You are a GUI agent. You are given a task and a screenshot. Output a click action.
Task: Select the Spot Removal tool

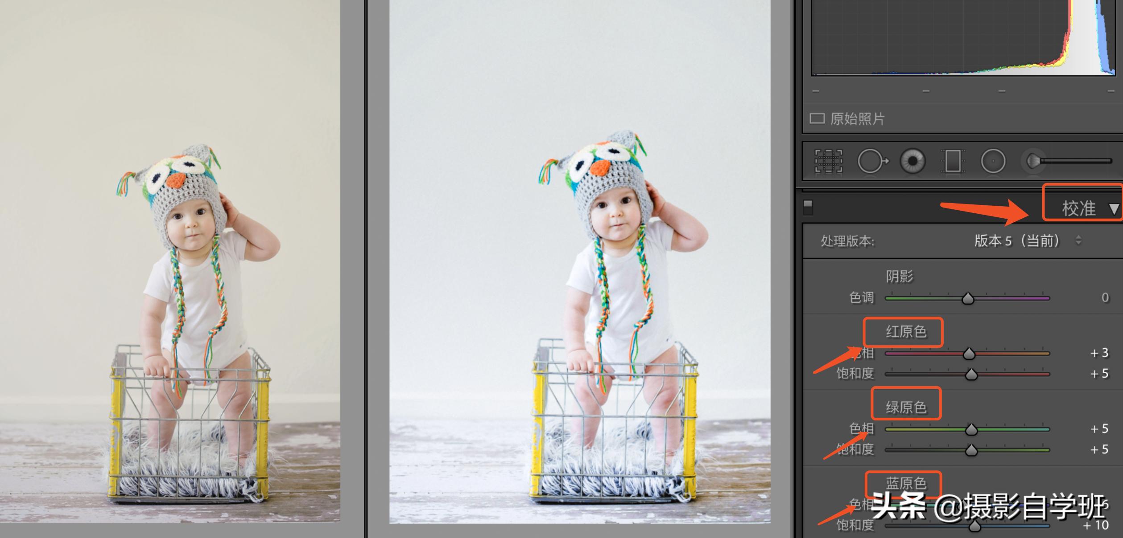[871, 161]
